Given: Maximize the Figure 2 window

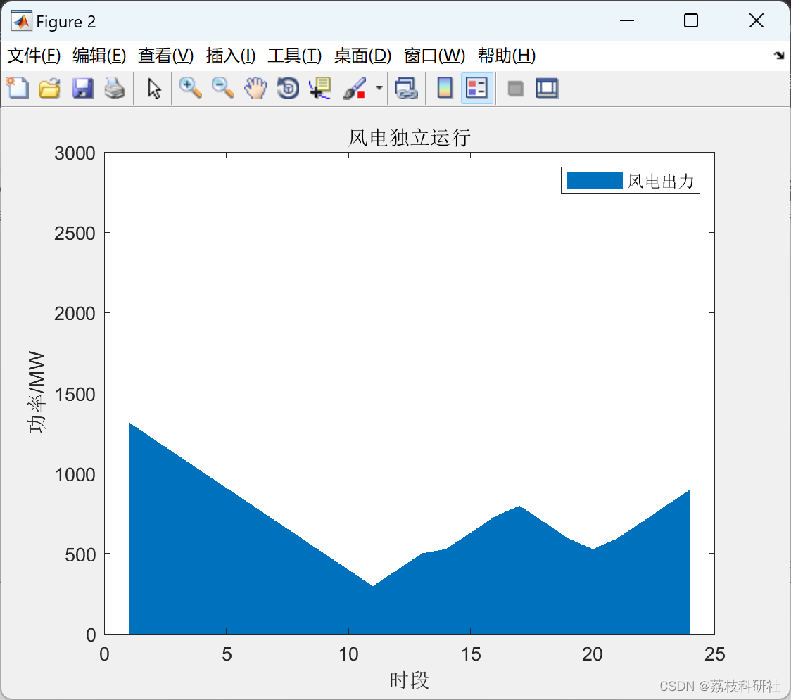Looking at the screenshot, I should pos(690,20).
